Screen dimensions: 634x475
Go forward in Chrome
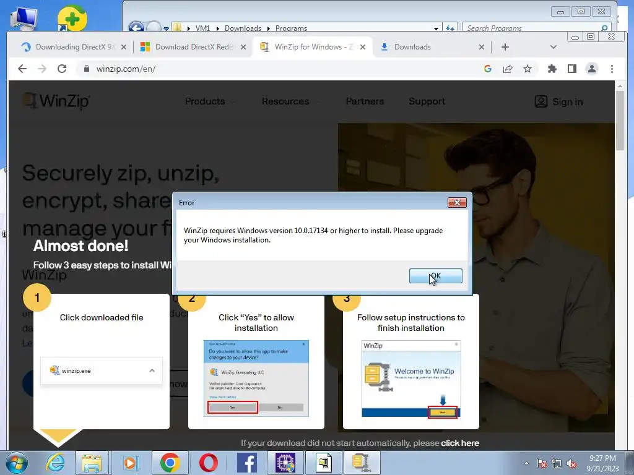click(x=42, y=69)
